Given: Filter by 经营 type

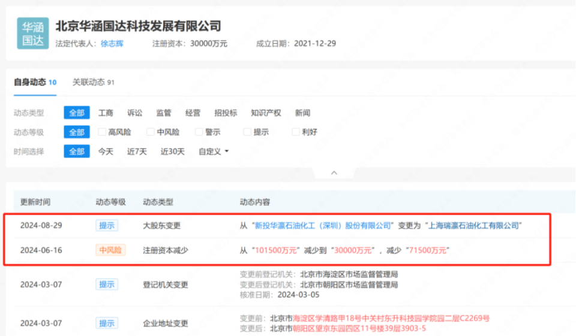Looking at the screenshot, I should pyautogui.click(x=193, y=113).
